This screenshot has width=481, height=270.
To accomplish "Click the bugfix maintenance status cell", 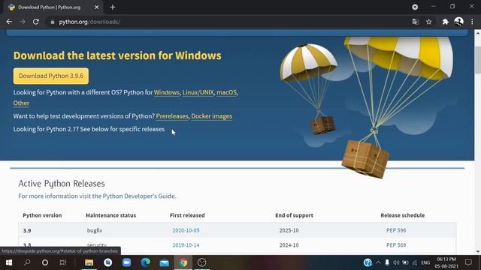I will 95,230.
